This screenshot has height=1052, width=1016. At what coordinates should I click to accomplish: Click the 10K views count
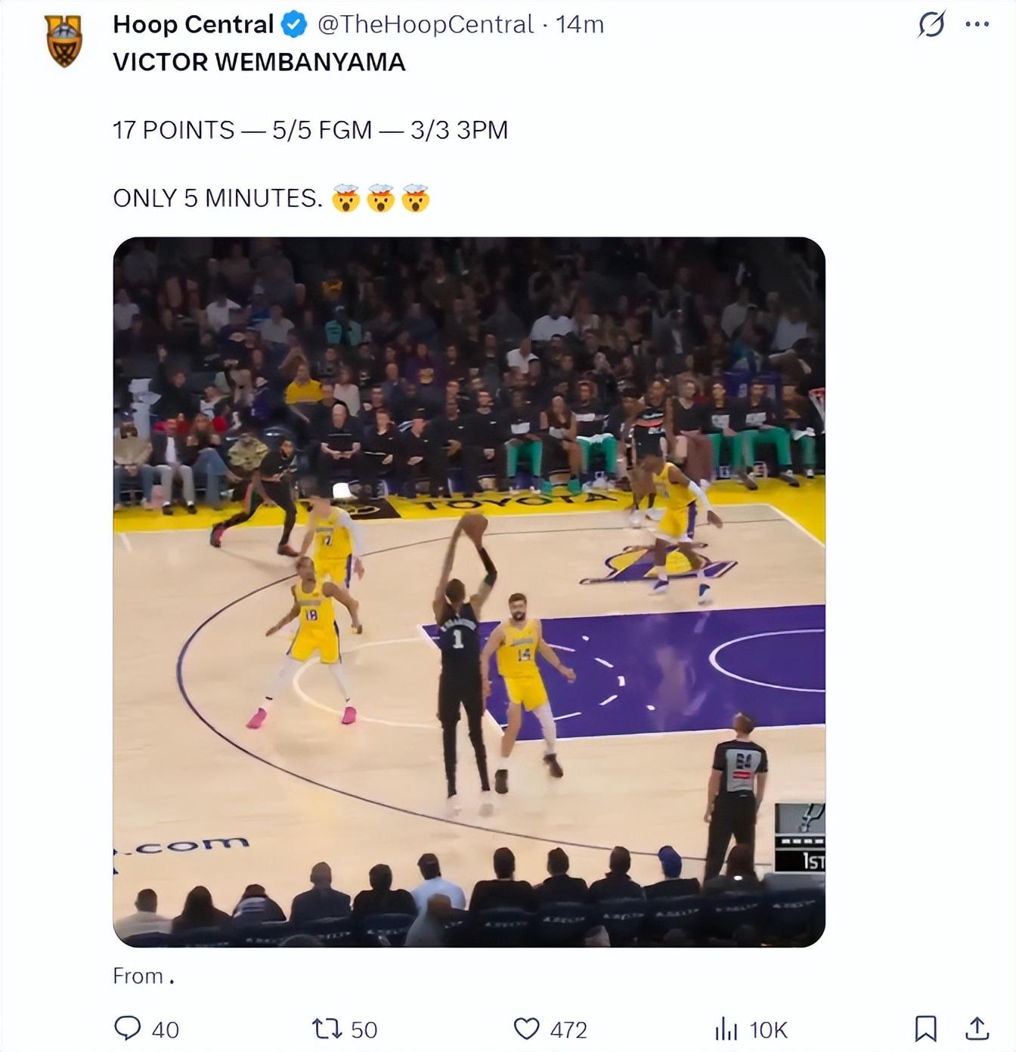pyautogui.click(x=768, y=1029)
